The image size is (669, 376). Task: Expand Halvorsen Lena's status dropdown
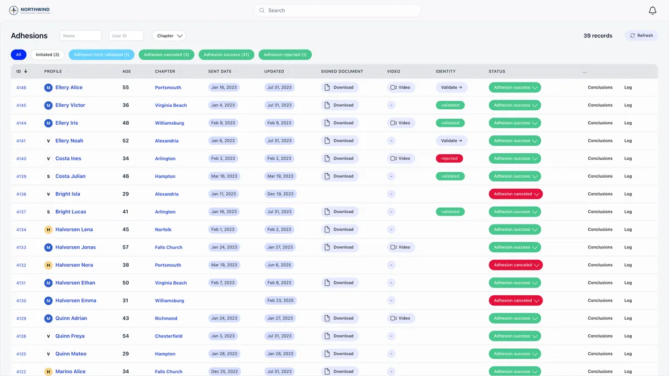point(515,229)
